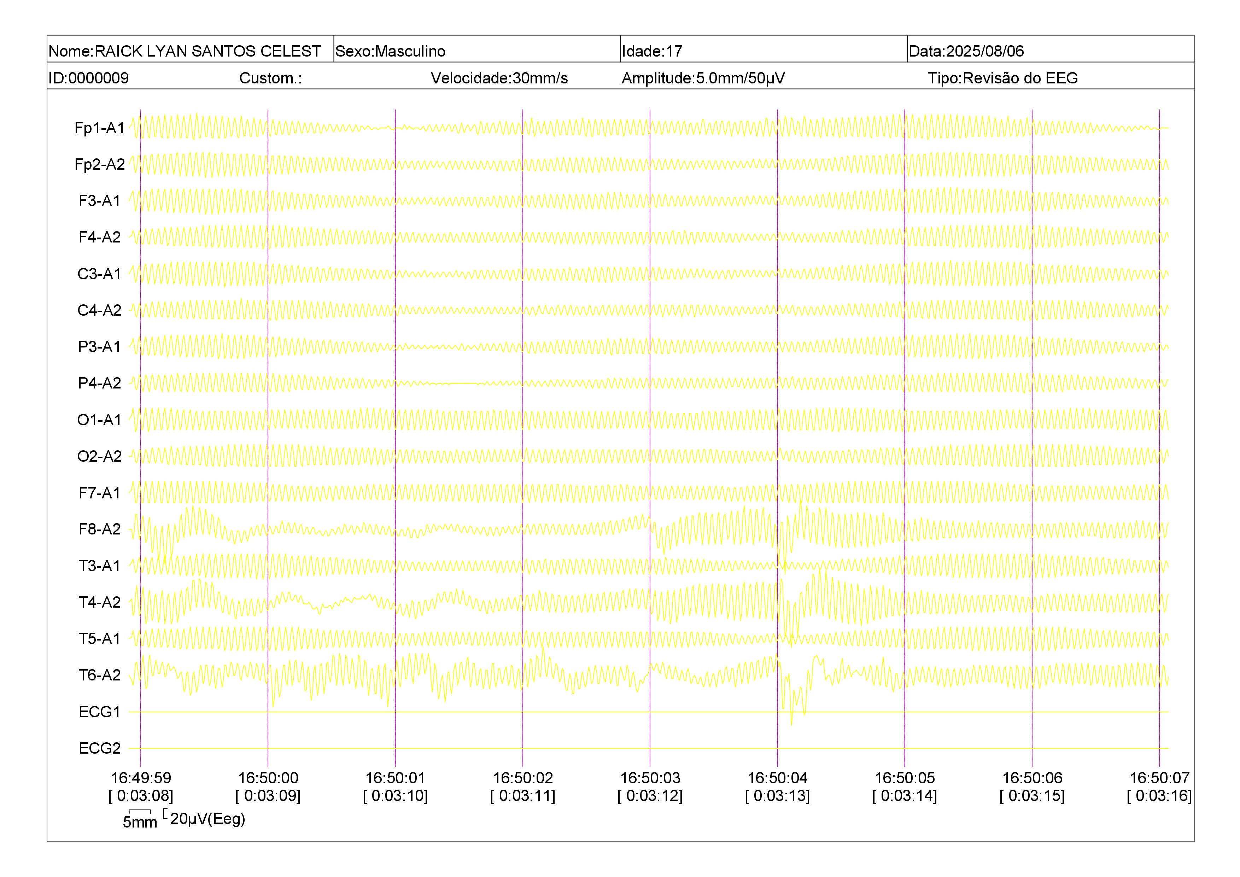This screenshot has height=877, width=1240.
Task: Select elapsed time '[ 0:03:11]'
Action: tap(523, 796)
